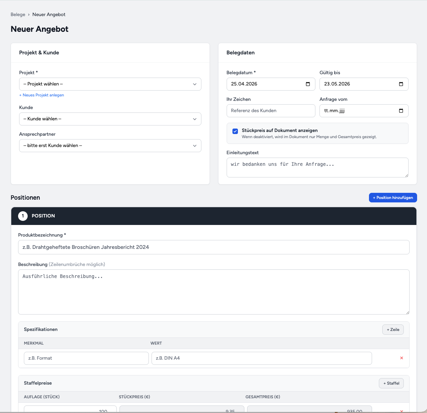Open the Gültig bis calendar picker icon
The image size is (427, 413).
click(x=401, y=84)
